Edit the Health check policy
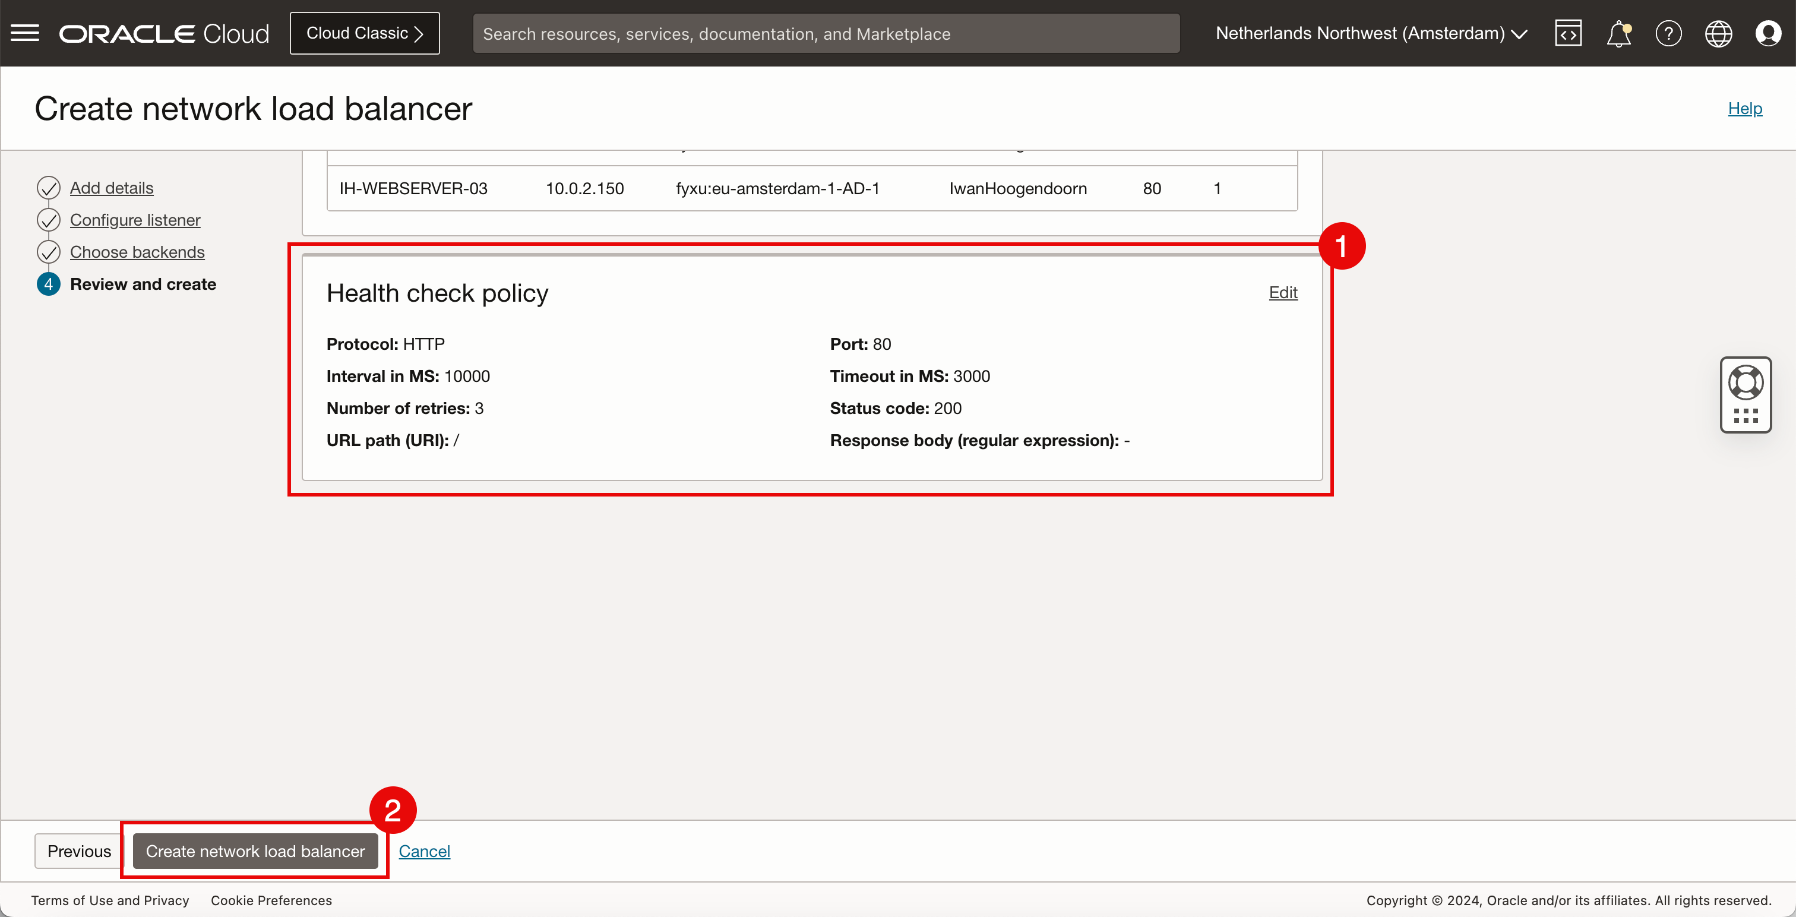Screen dimensions: 1796x917 [x=1282, y=292]
